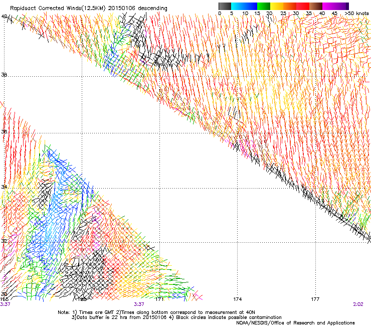The image size is (371, 326).
Task: Click latitude label '36' on left axis
Action: 4,131
